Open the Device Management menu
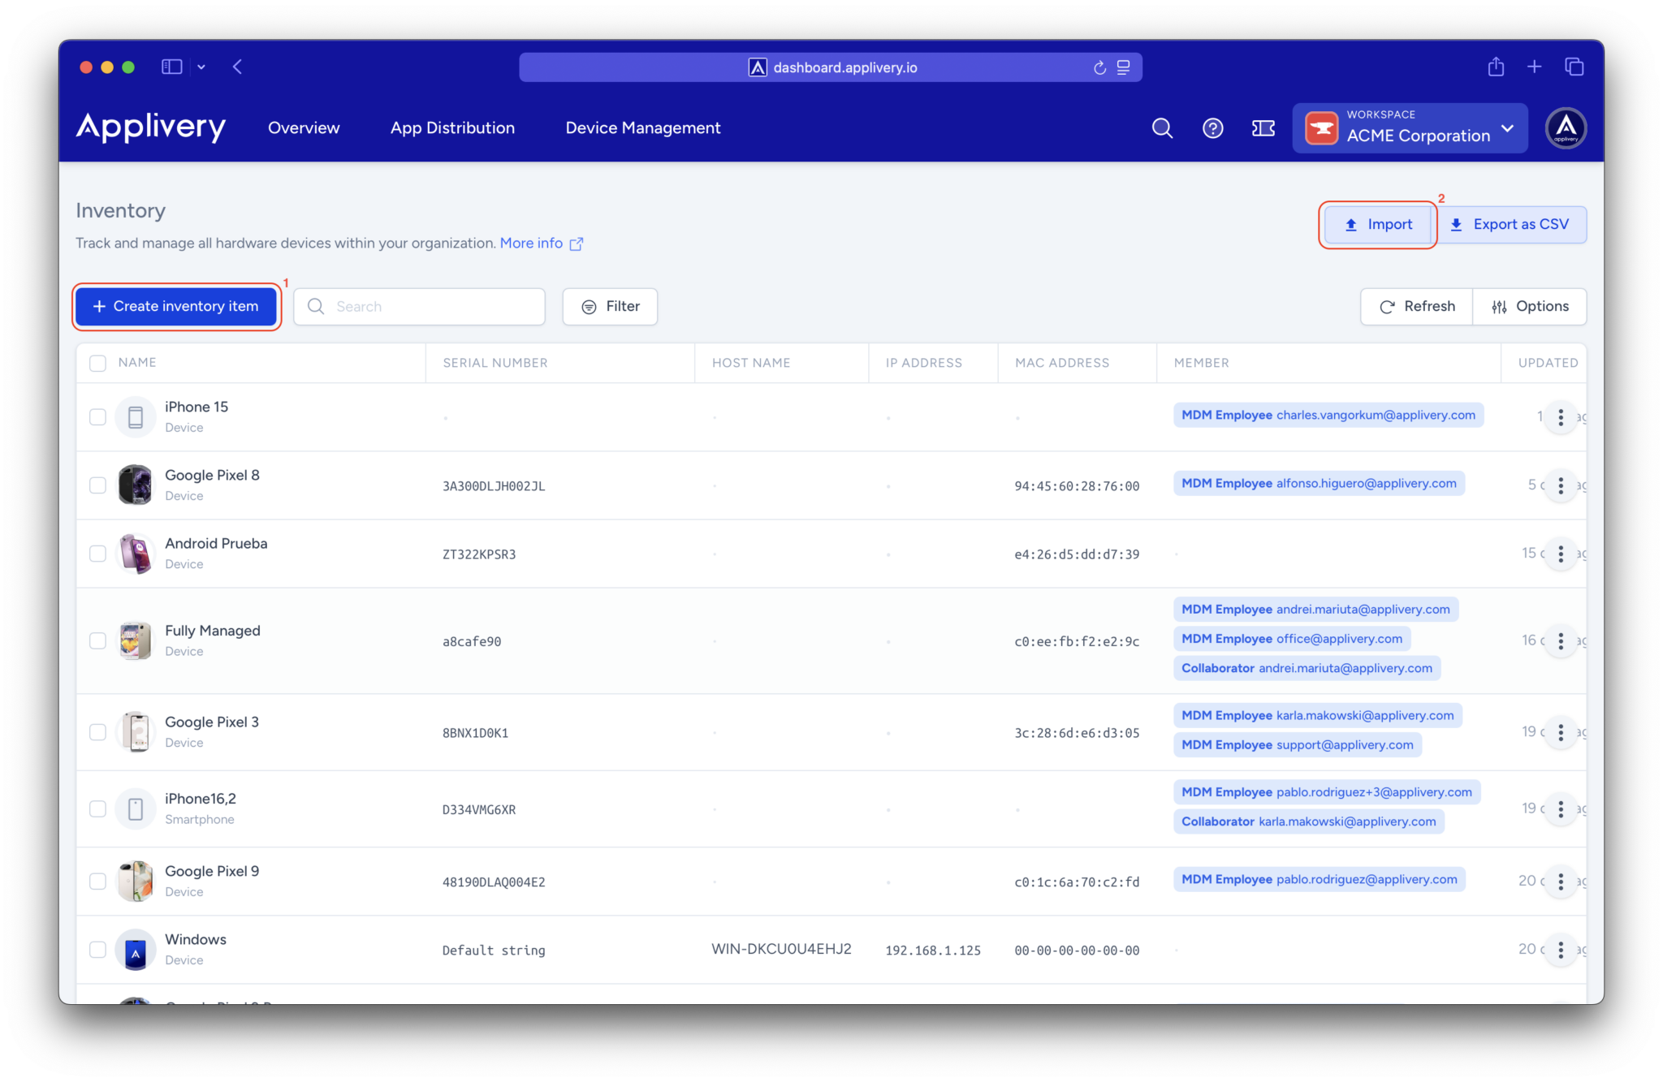 point(642,127)
